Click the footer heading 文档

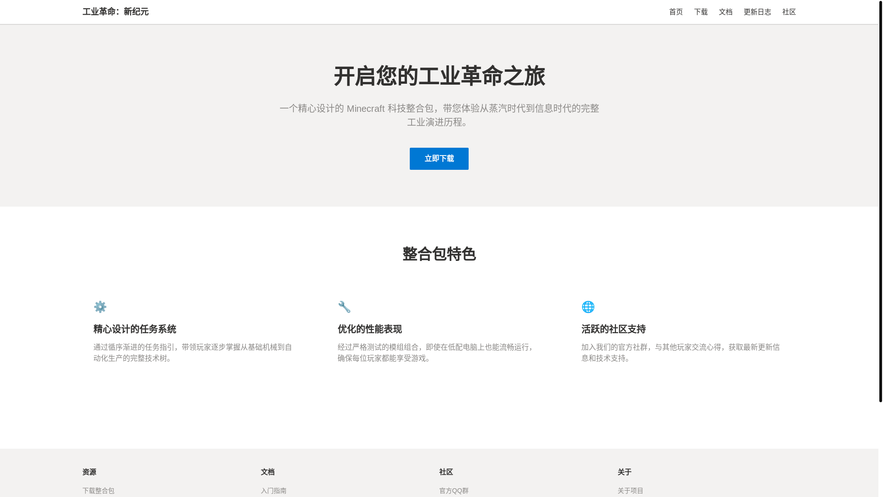[268, 472]
